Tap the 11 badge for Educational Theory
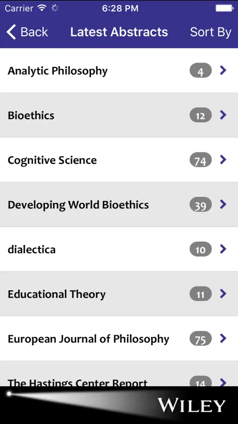 point(201,294)
